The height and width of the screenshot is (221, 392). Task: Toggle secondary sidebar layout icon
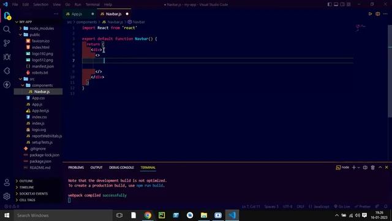342,4
